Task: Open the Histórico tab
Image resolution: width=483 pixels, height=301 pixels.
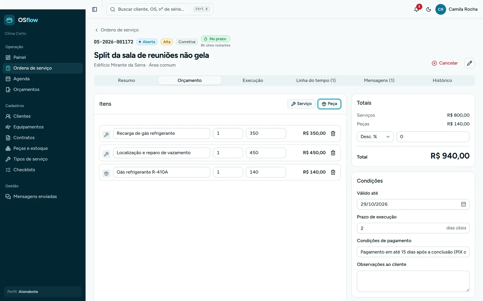Action: click(x=442, y=80)
